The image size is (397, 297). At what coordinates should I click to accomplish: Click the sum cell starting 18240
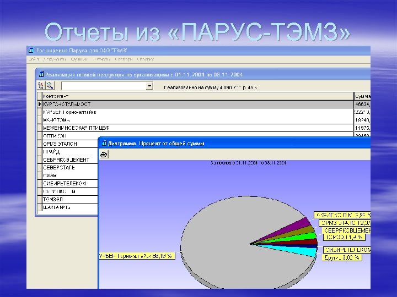pyautogui.click(x=362, y=120)
